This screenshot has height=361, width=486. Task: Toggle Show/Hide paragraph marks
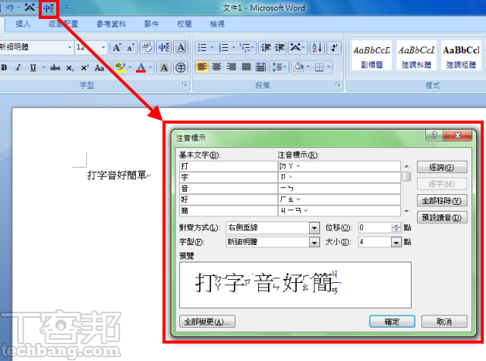click(x=334, y=48)
